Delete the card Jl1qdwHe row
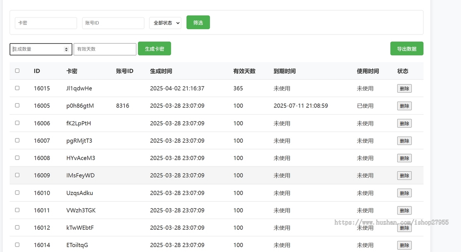Screen dimensions: 461x252 pos(404,89)
